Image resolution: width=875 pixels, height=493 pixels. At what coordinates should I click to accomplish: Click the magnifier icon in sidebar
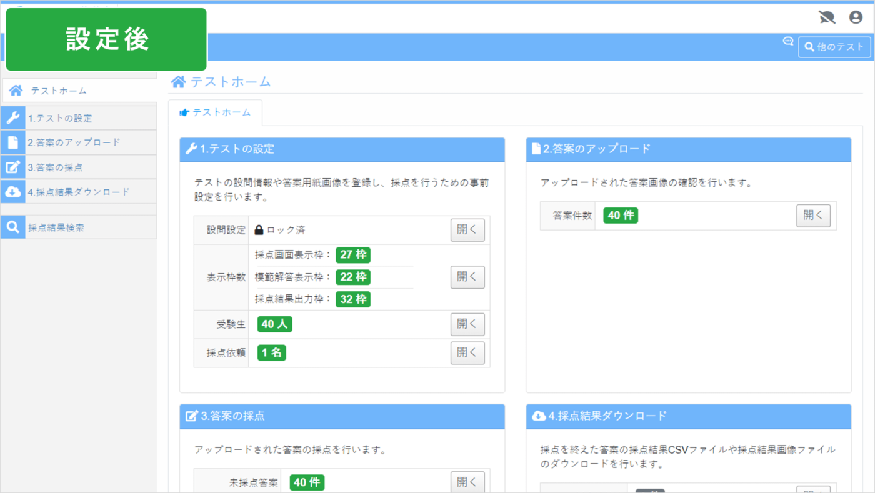point(12,227)
